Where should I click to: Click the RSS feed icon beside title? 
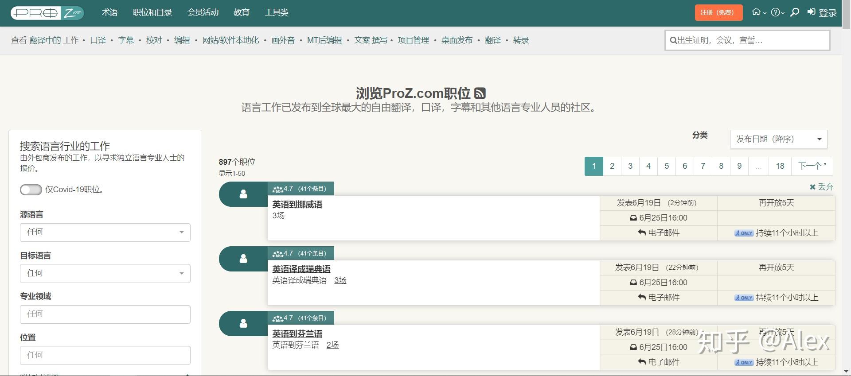pyautogui.click(x=480, y=93)
